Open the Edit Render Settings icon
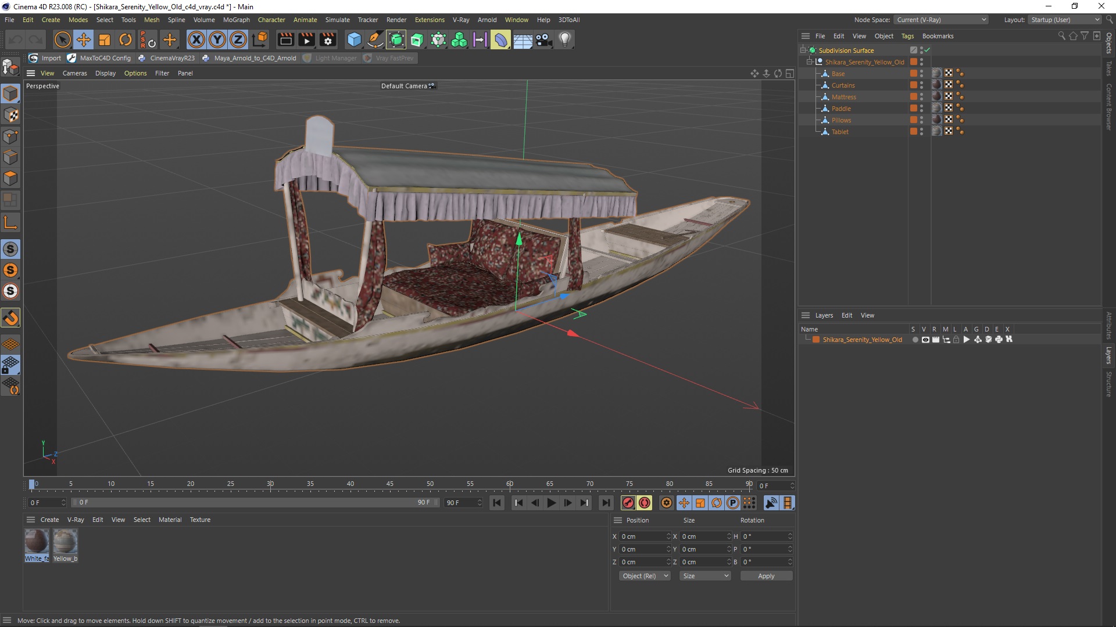 click(328, 39)
